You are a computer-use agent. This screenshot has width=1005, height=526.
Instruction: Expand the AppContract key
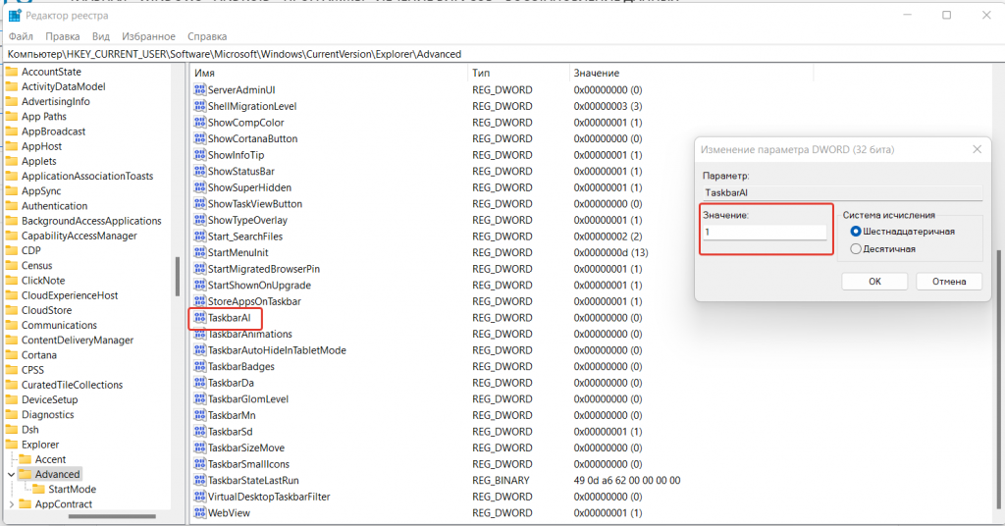(x=12, y=504)
